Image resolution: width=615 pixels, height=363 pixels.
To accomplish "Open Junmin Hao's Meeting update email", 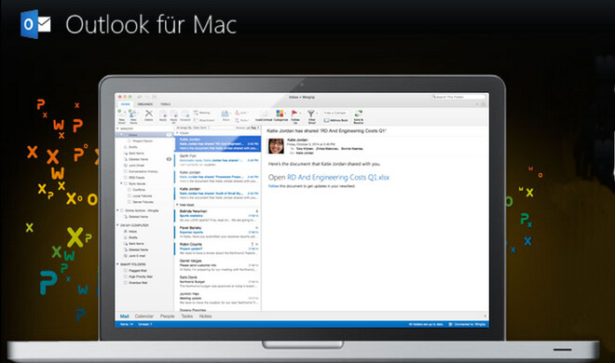I will 218,298.
